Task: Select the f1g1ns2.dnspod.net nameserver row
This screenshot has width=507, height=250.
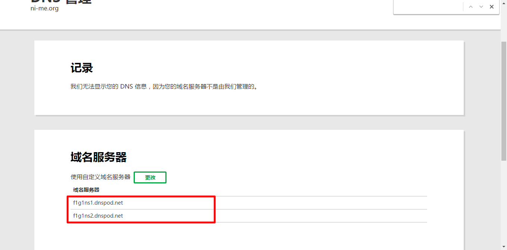Action: coord(98,216)
